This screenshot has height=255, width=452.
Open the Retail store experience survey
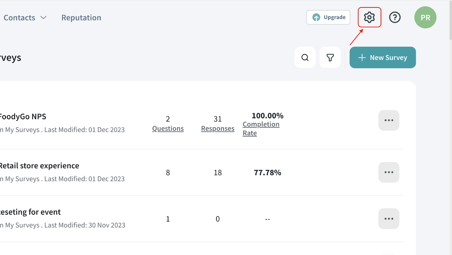click(40, 166)
